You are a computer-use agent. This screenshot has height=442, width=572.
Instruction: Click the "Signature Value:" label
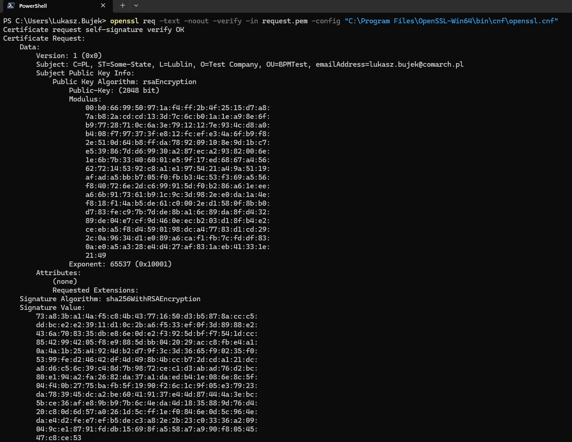point(53,308)
